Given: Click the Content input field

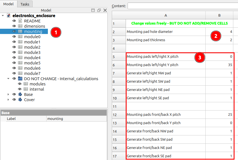Looking at the screenshot, I should (183, 6).
